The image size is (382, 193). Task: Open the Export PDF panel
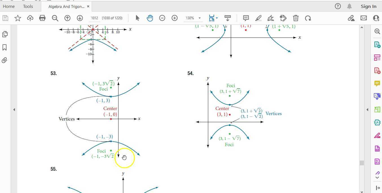377,44
